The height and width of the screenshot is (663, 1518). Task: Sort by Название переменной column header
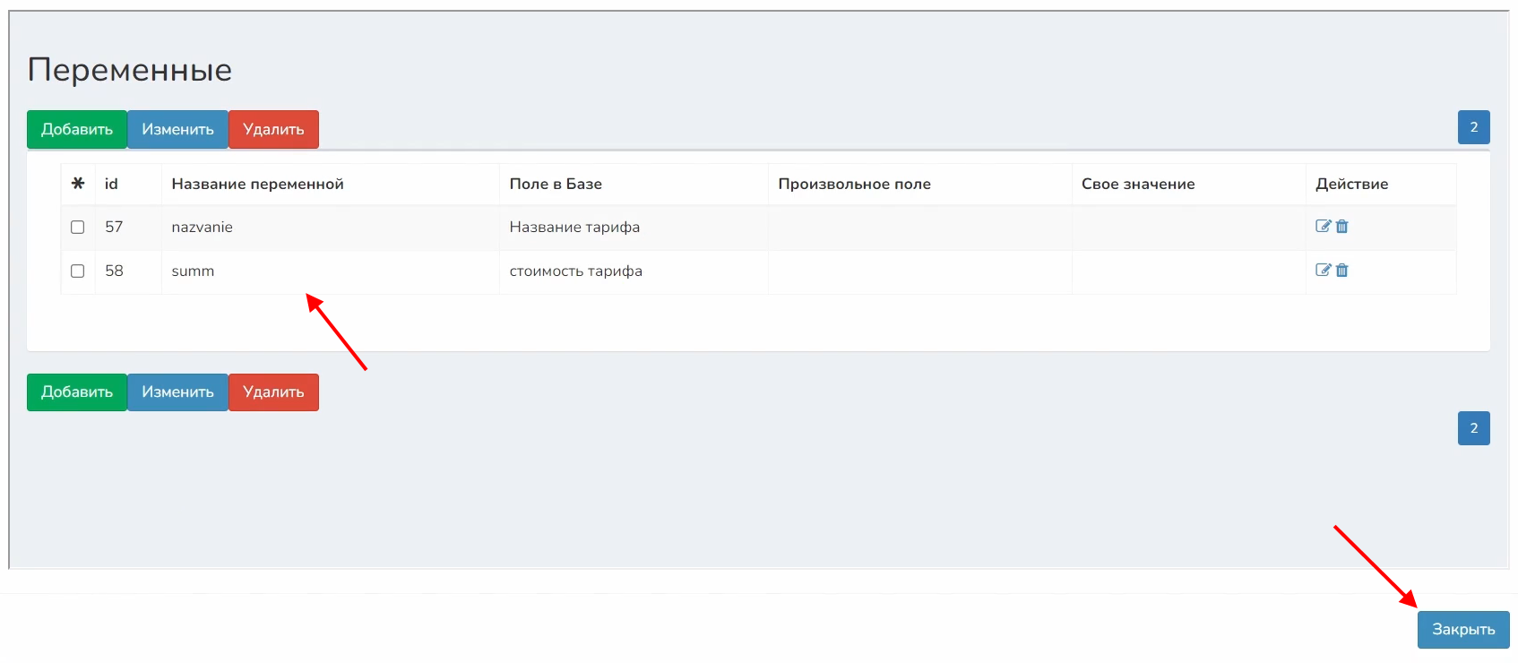tap(257, 185)
